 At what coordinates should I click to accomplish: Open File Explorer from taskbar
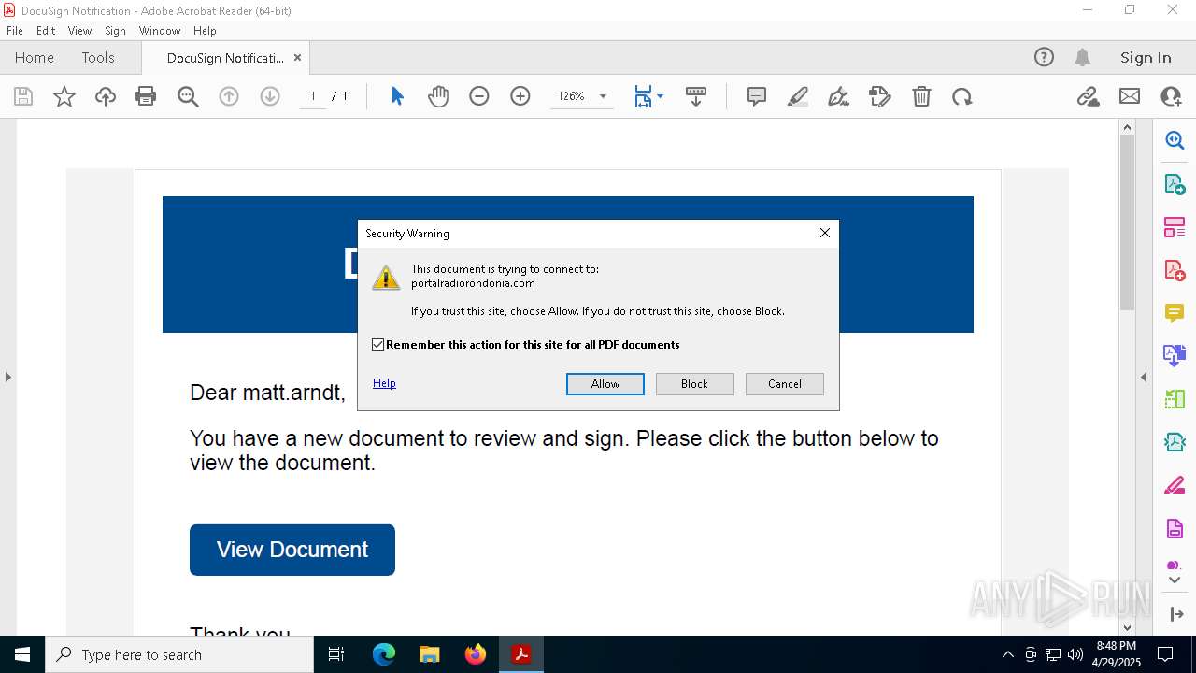click(x=430, y=654)
